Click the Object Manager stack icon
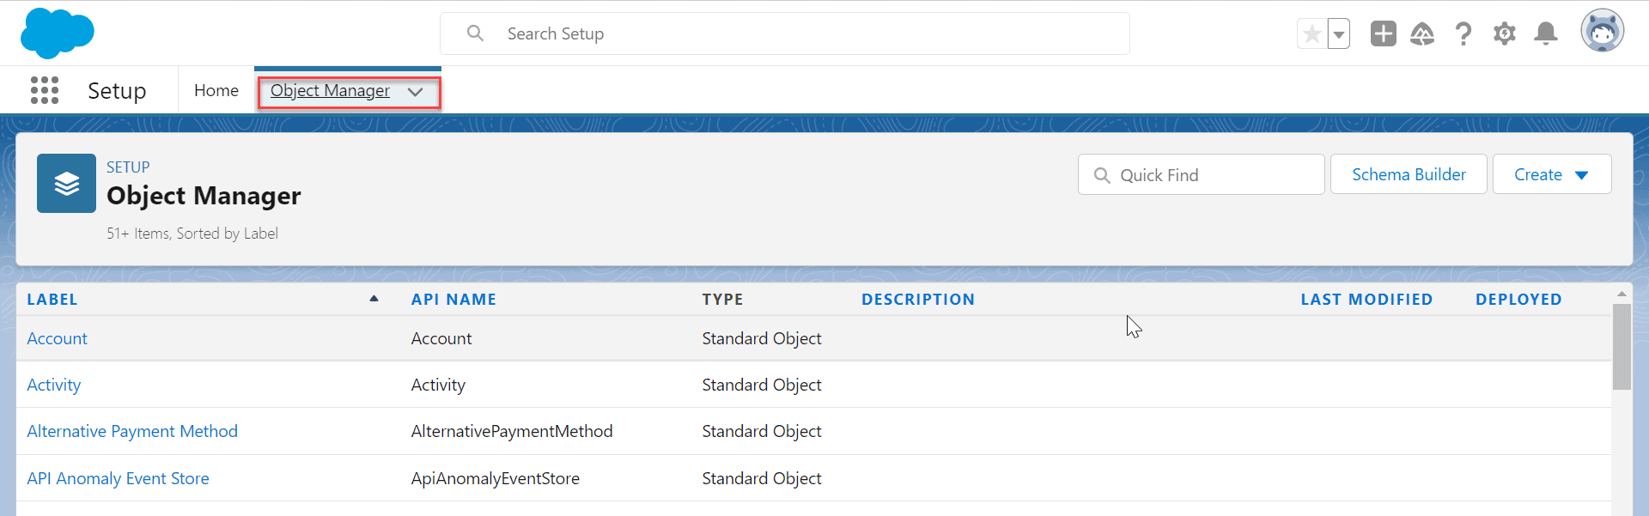Screen dimensions: 1649x516 point(66,183)
